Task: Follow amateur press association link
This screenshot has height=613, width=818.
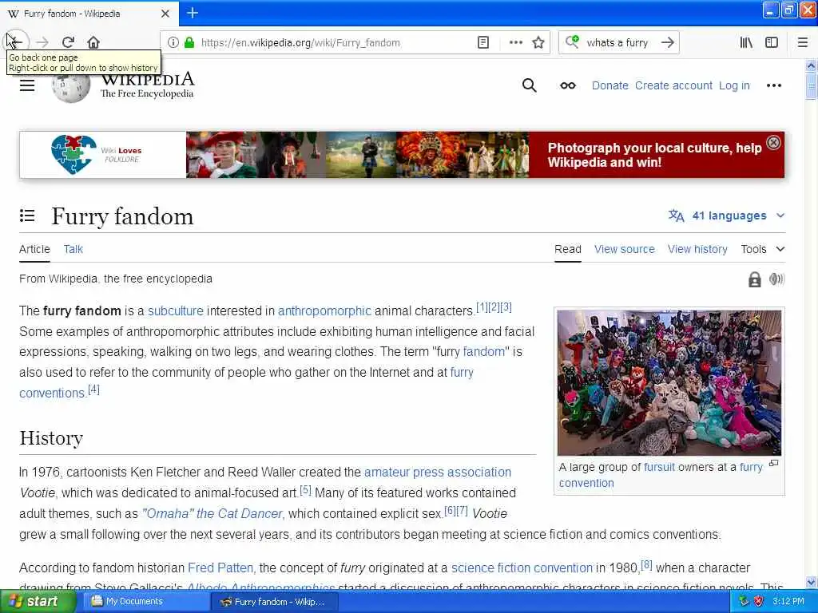Action: pos(437,473)
